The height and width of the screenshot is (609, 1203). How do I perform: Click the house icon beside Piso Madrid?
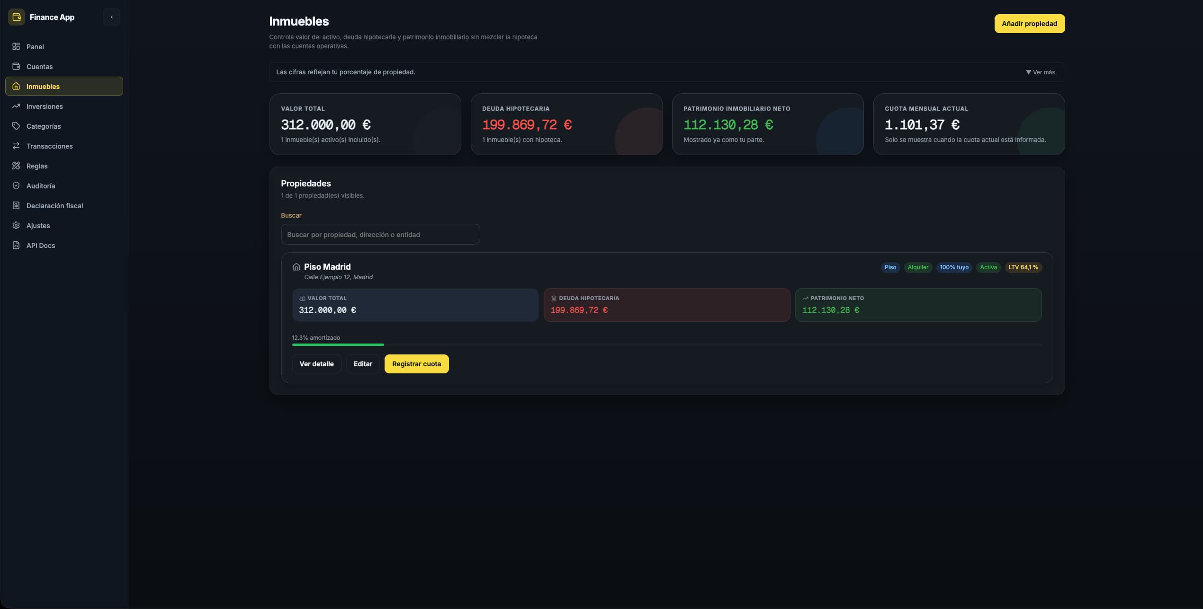point(296,267)
